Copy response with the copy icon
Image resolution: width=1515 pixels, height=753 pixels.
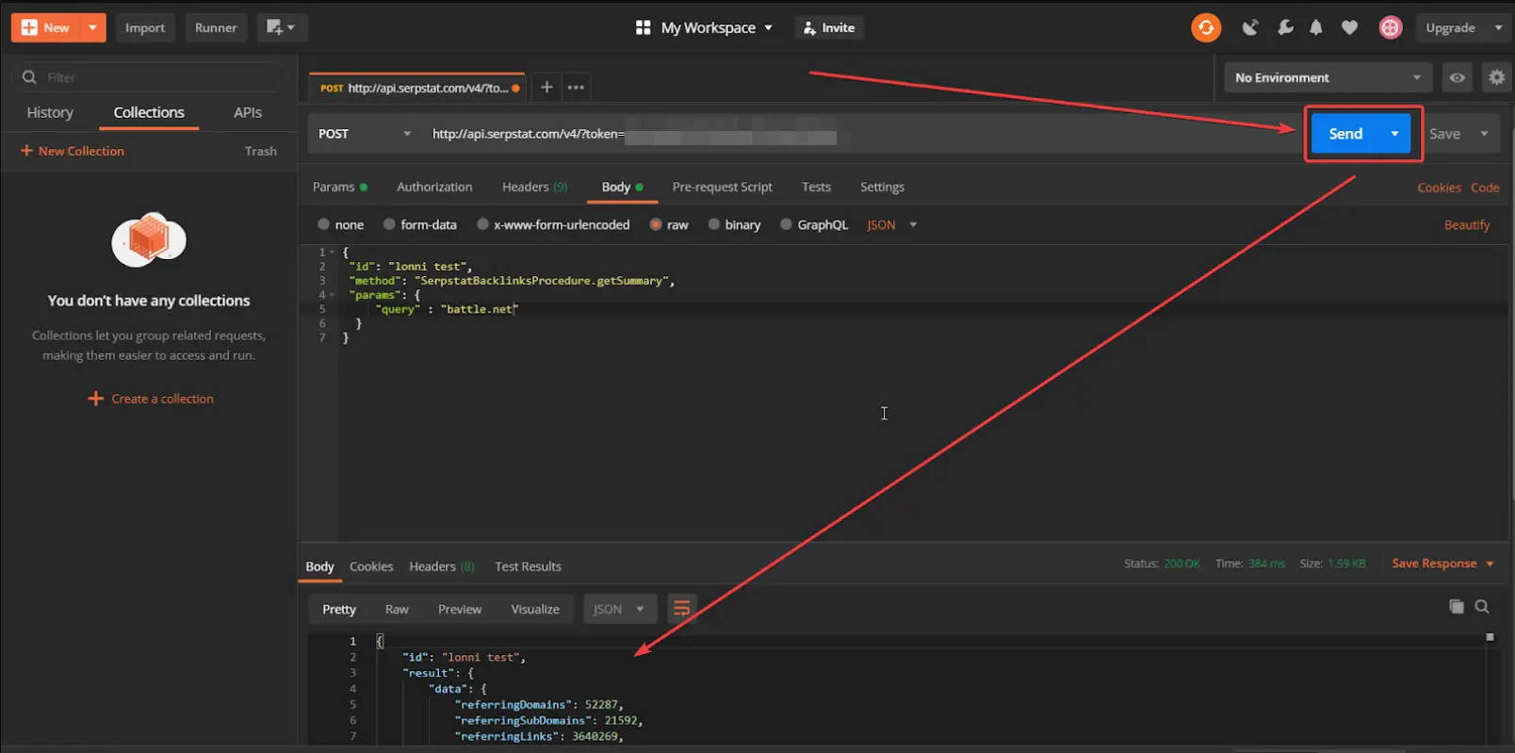(1457, 606)
